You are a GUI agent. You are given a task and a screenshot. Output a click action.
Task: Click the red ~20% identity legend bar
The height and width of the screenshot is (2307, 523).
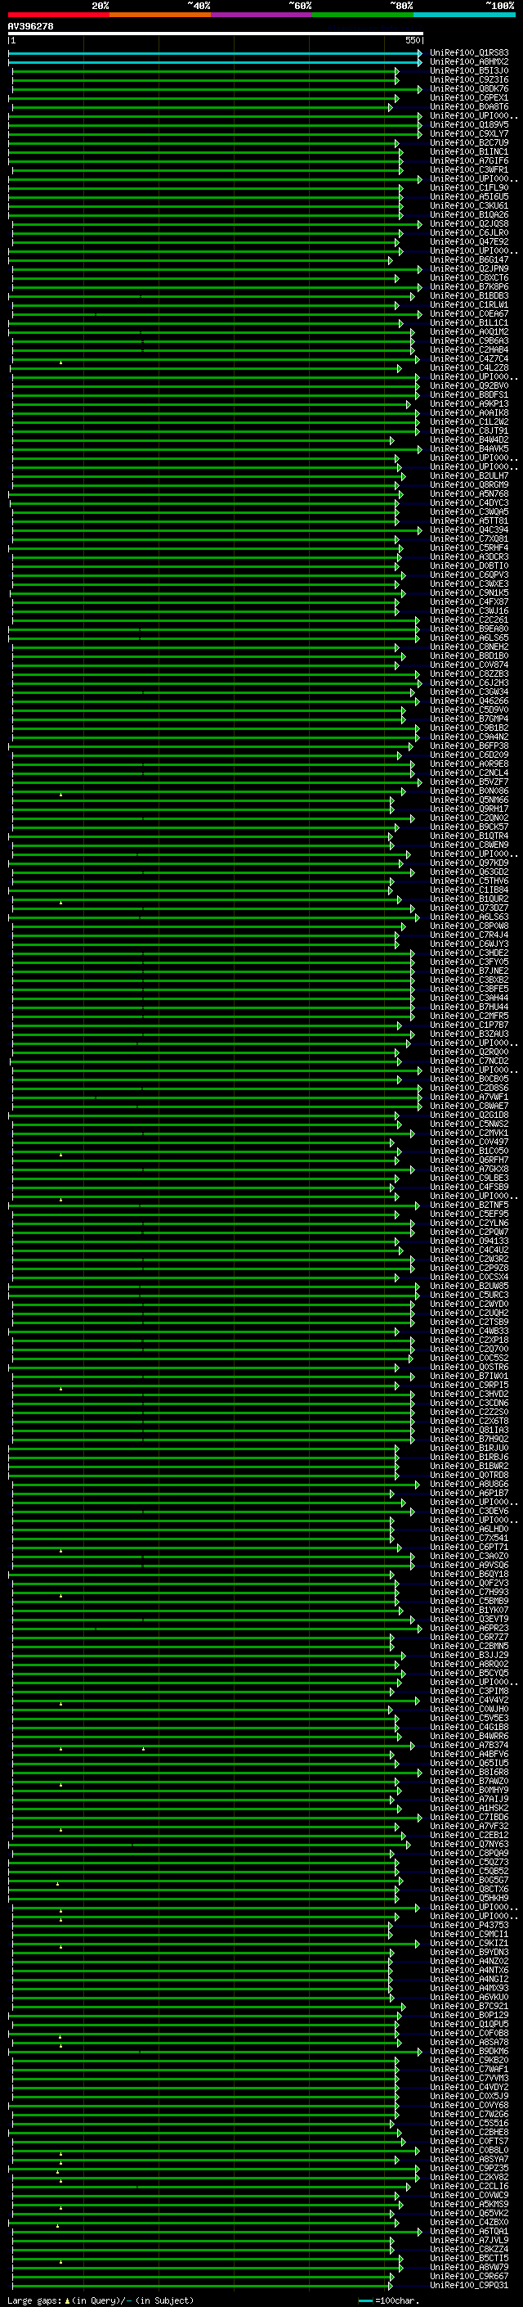(59, 15)
